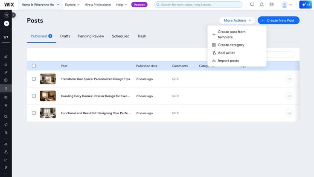Open the rocket Setup icon in sidebar
Image resolution: width=314 pixels, height=177 pixels.
(x=6, y=57)
